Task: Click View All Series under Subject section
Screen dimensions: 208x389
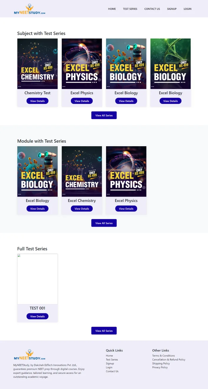Action: tap(104, 115)
